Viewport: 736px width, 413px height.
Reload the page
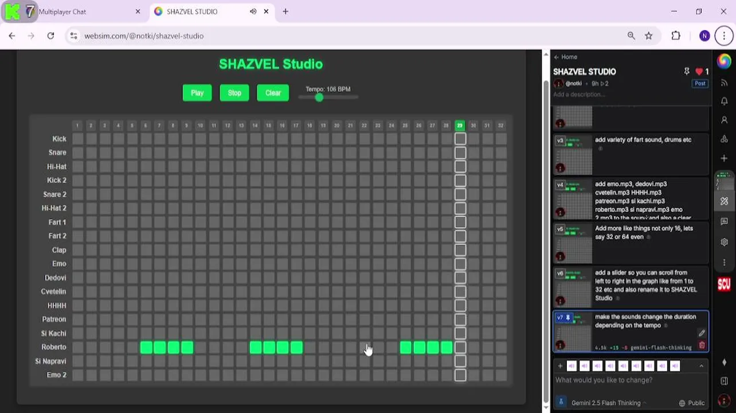click(x=50, y=36)
